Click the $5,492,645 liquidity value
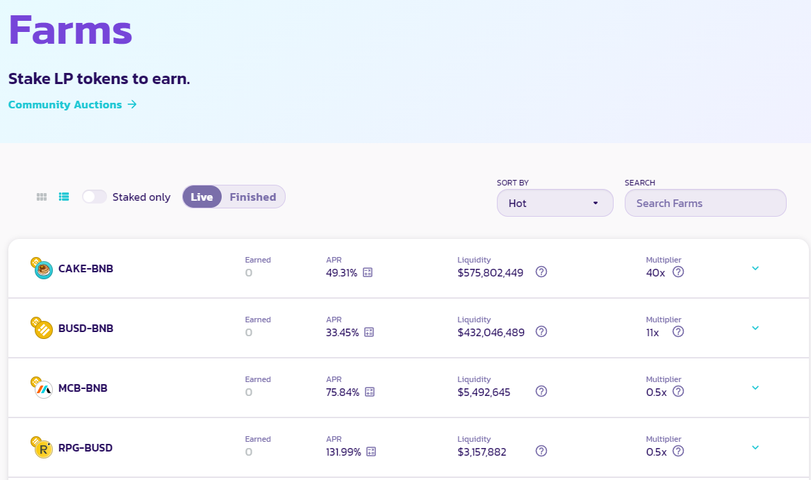The height and width of the screenshot is (480, 811). [x=484, y=392]
